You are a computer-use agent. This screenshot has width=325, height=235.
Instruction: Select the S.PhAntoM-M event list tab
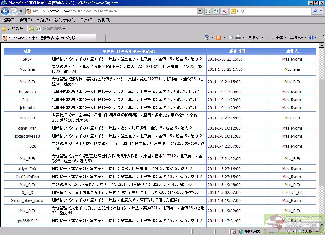tap(48, 38)
